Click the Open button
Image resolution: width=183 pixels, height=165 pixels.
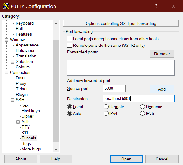pos(126,159)
